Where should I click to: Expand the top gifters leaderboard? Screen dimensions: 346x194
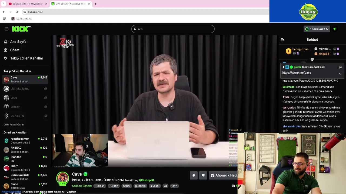click(312, 60)
